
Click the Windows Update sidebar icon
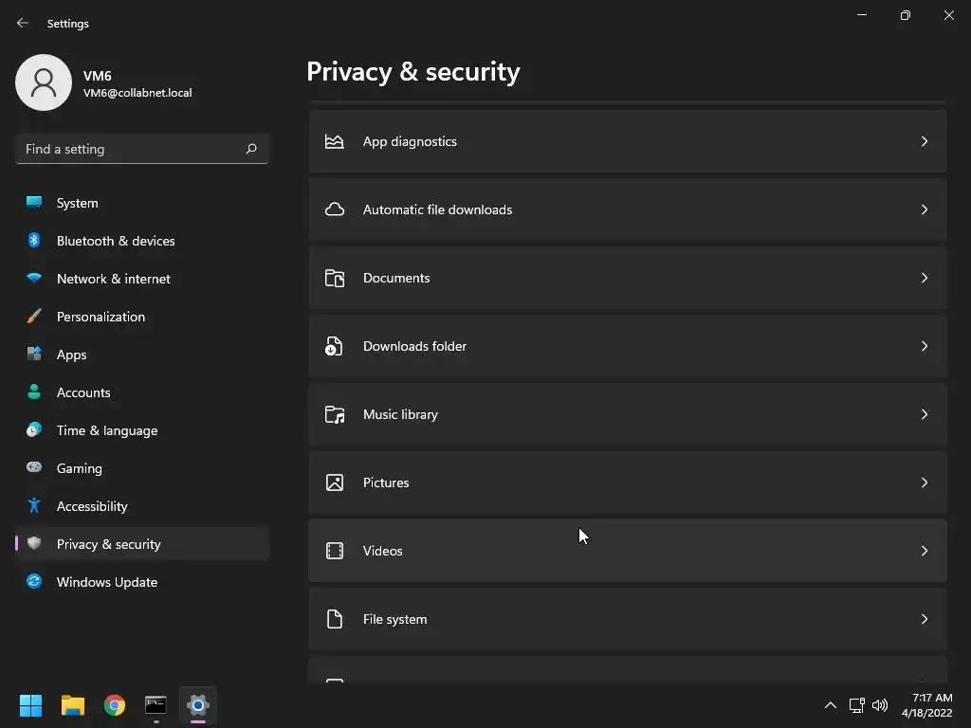[x=34, y=582]
